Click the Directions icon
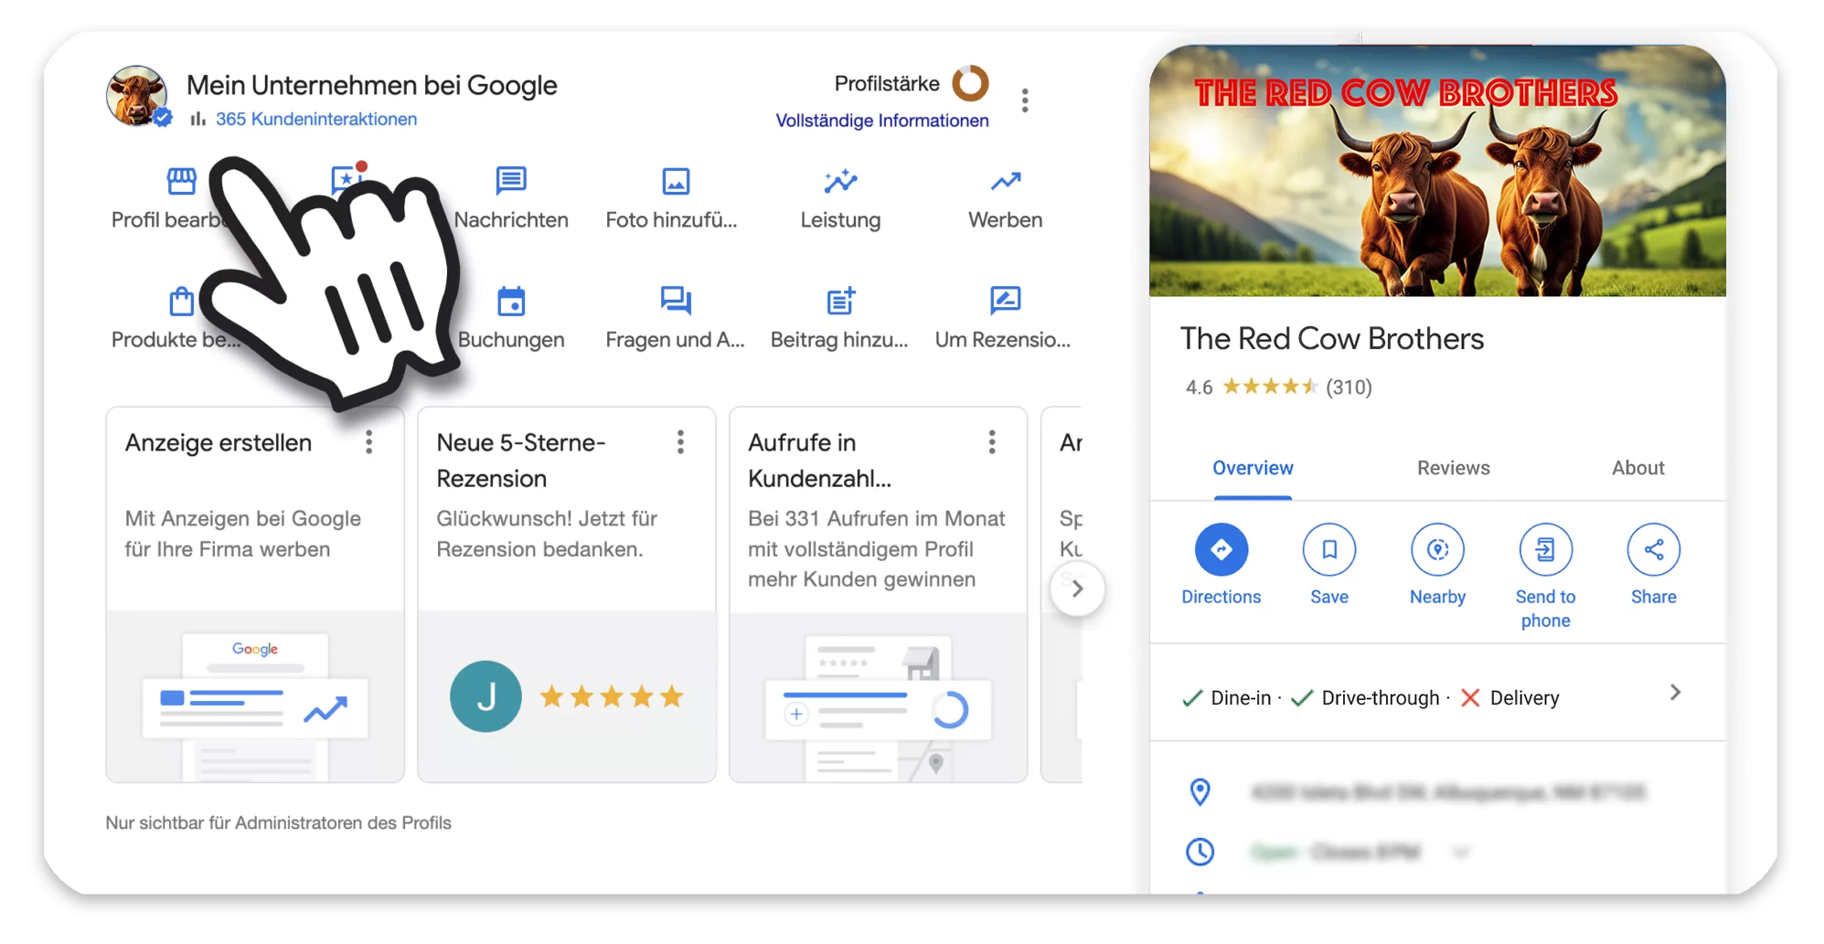 click(x=1221, y=549)
